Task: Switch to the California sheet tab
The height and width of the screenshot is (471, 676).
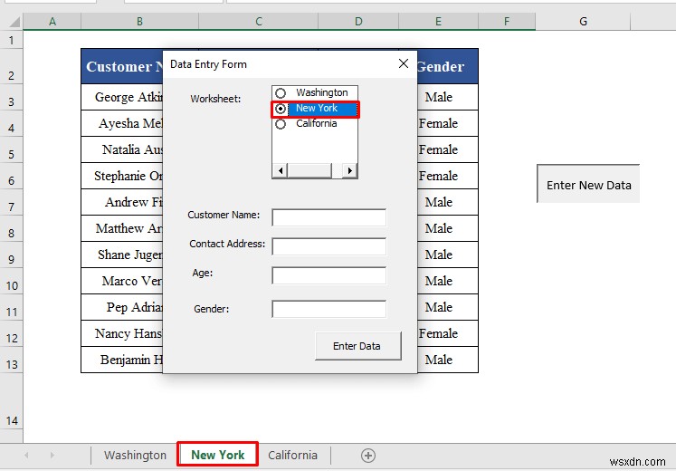Action: [x=292, y=456]
